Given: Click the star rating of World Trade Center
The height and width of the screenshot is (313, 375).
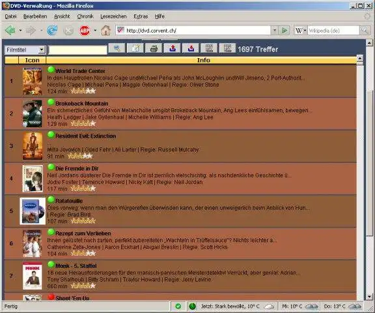Looking at the screenshot, I should point(83,91).
